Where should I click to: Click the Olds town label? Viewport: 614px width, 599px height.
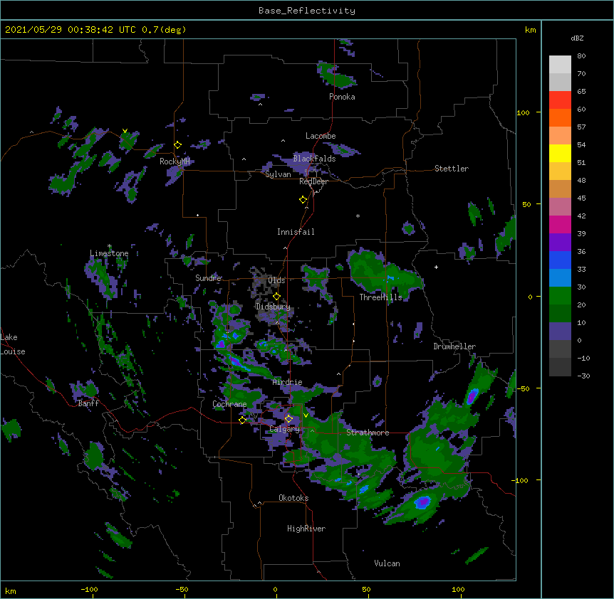point(276,280)
